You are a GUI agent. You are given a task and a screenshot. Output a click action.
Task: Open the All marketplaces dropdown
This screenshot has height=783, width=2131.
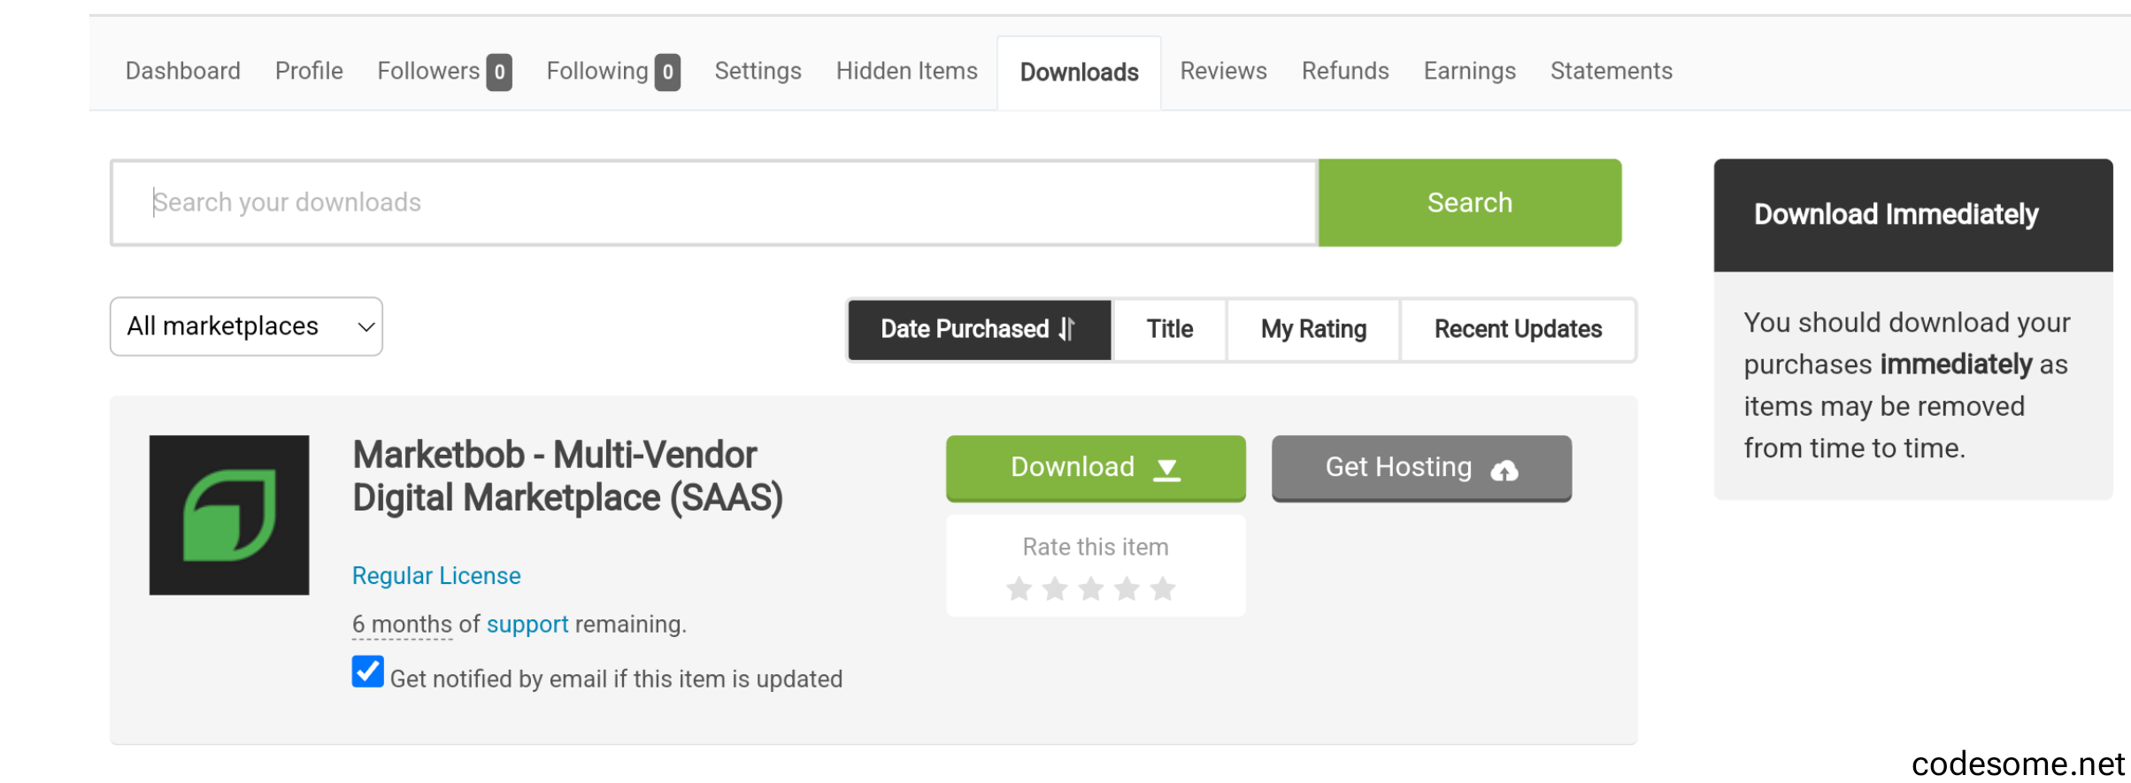tap(246, 326)
